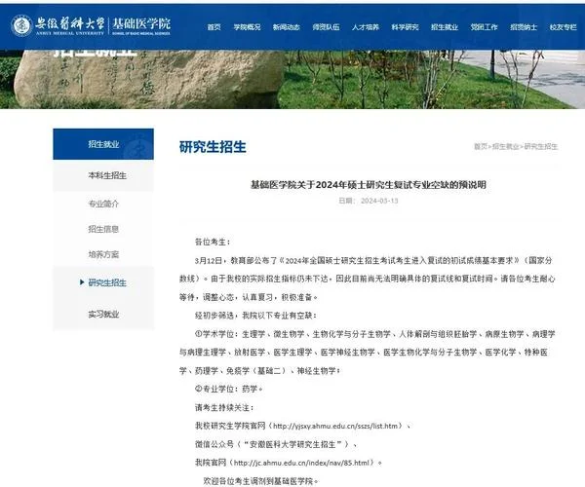This screenshot has height=487, width=585.
Task: Click the blue 招生就业 sidebar header
Action: click(x=103, y=144)
